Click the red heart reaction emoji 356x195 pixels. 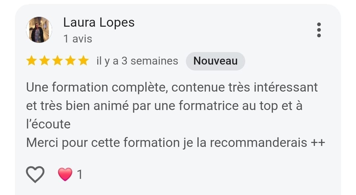65,174
